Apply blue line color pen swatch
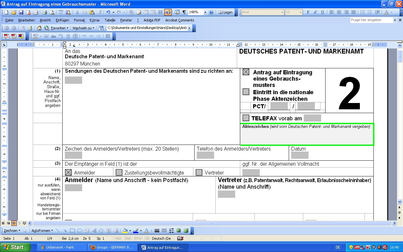403x252 pixels. point(136,231)
